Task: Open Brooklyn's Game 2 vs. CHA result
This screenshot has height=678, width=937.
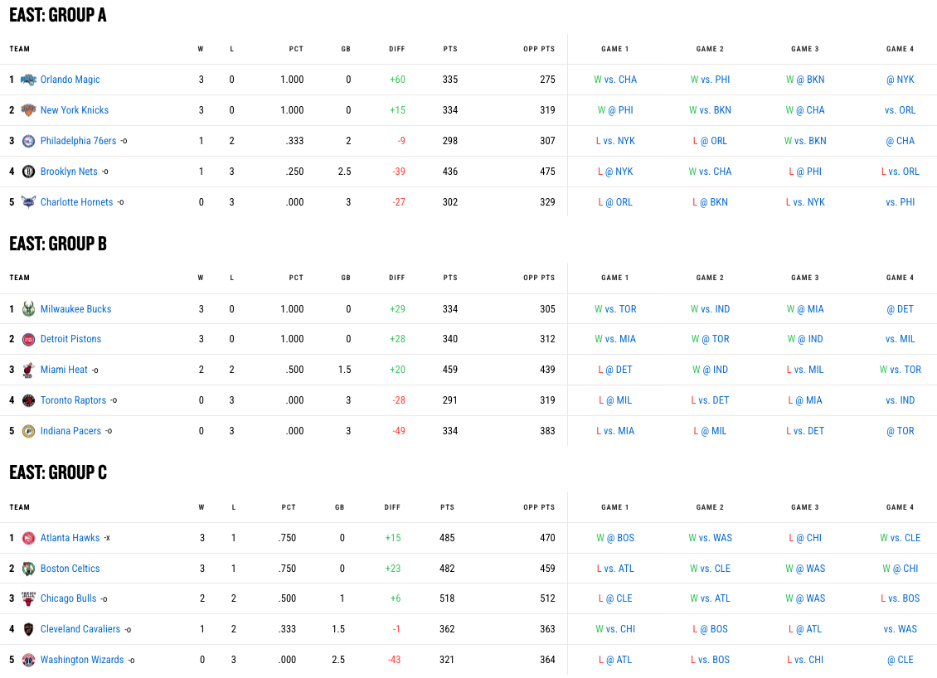Action: (710, 172)
